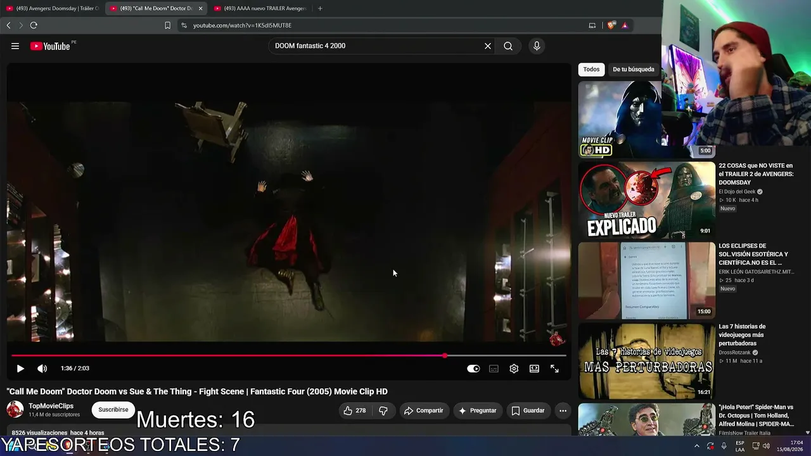811x456 pixels.
Task: Like the video with 278 likes
Action: (355, 410)
